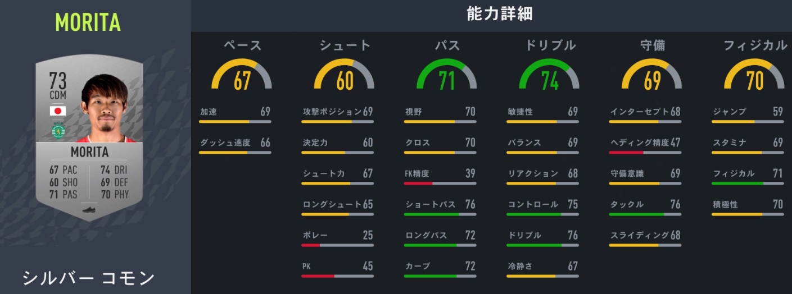
Task: Click Morita's player photo on the card
Action: (x=107, y=109)
